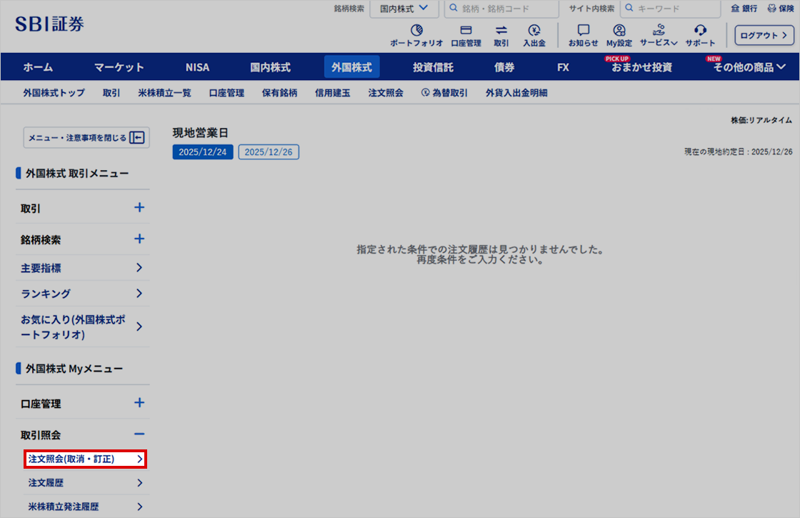Switch to the 2025/12/26 business date
Viewport: 800px width, 518px height.
[269, 151]
